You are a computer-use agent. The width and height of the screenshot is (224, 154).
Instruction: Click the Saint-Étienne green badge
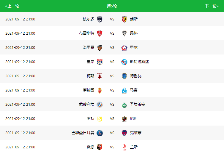pos(124,105)
